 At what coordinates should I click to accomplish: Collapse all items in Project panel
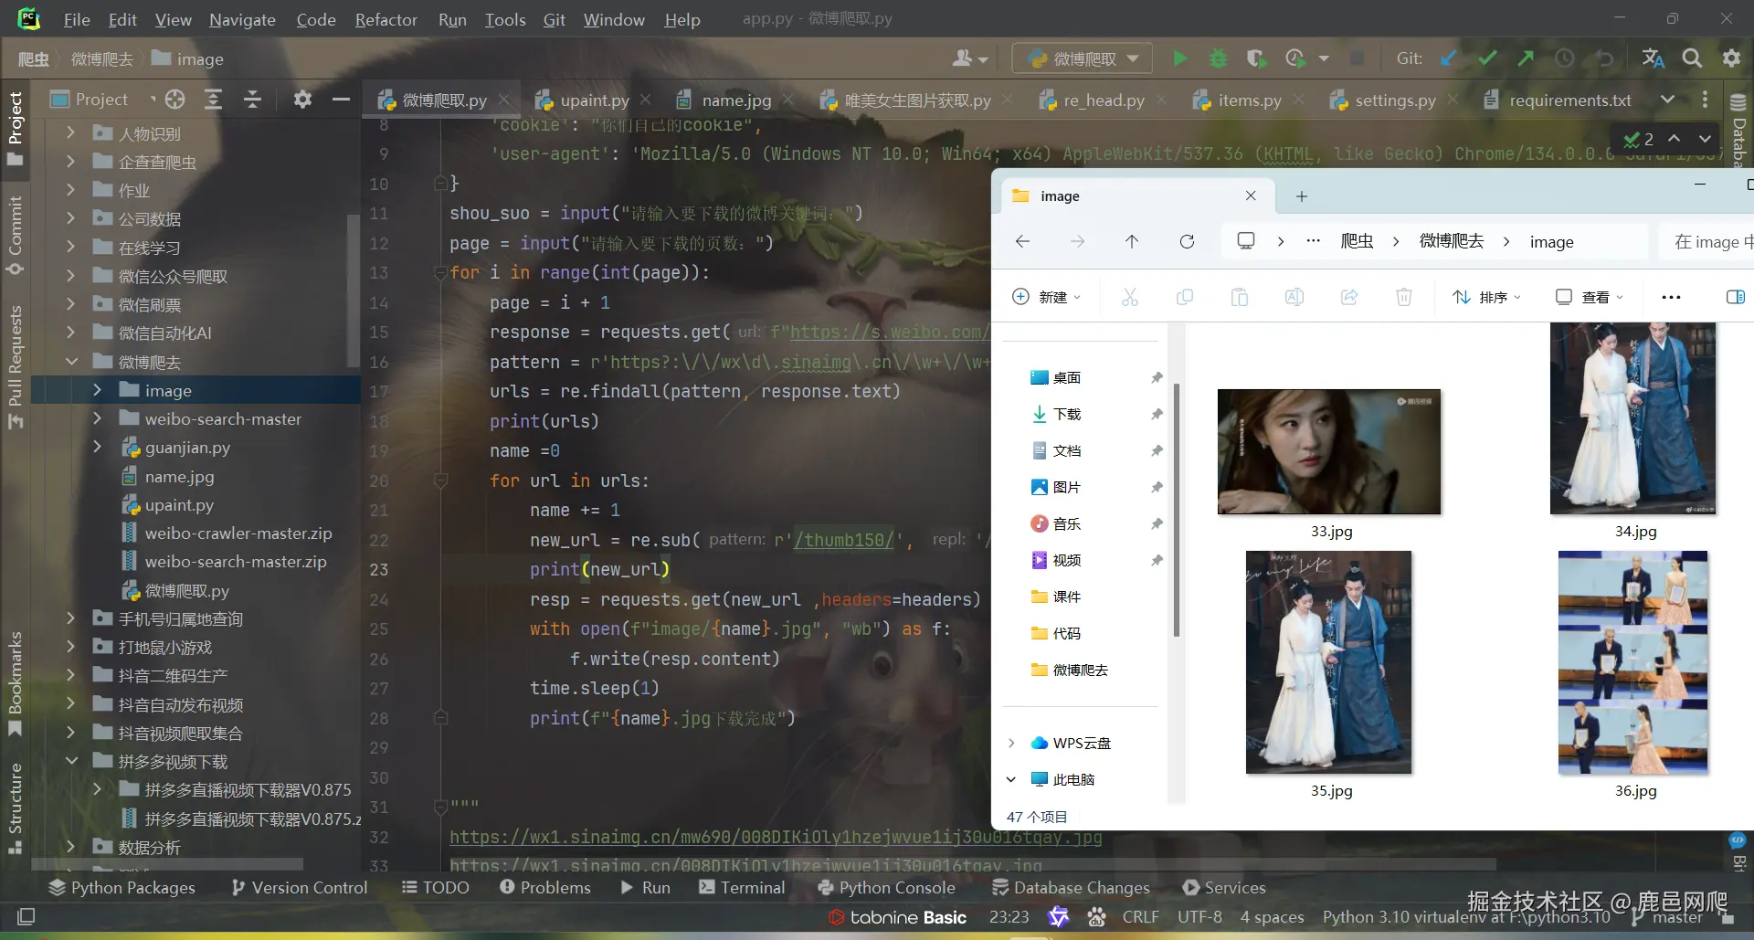[x=252, y=100]
